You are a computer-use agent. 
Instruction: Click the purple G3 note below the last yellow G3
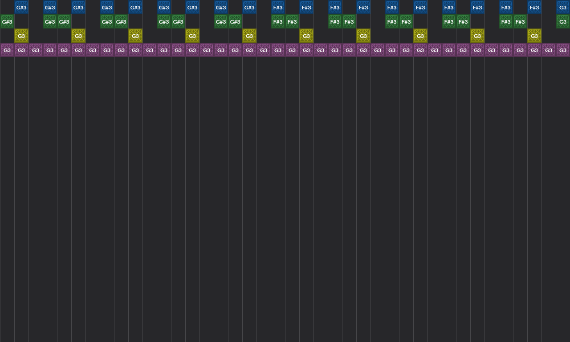pos(534,50)
